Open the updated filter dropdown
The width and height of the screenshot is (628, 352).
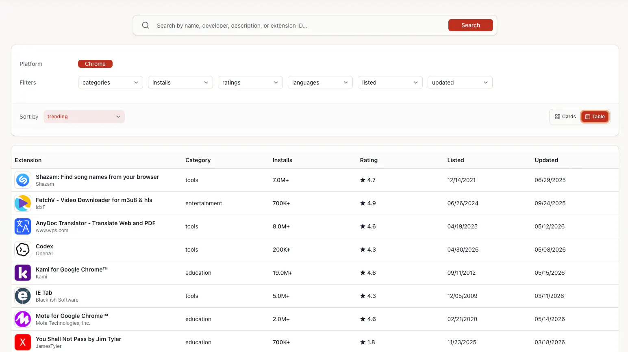460,83
